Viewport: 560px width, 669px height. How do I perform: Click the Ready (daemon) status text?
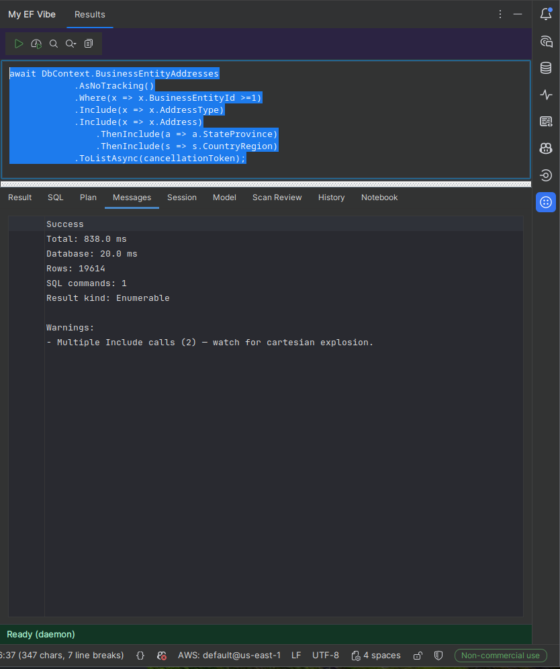(41, 635)
